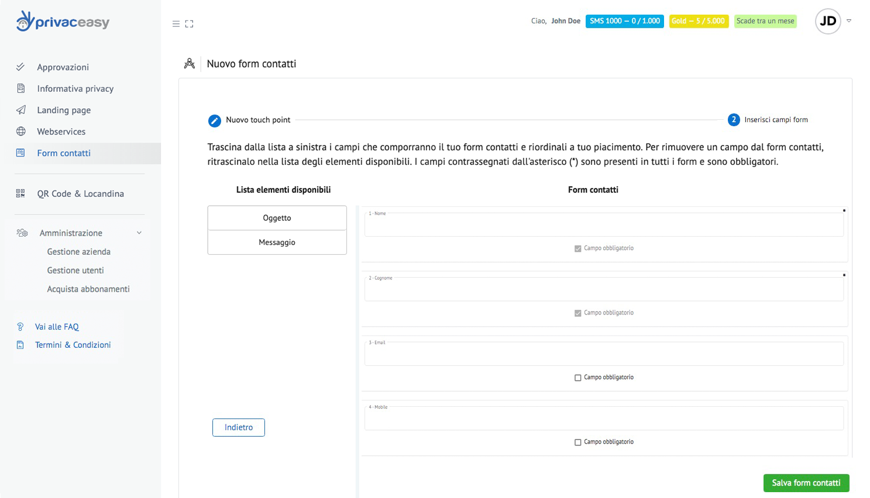Click the hamburger menu icon

pos(176,24)
